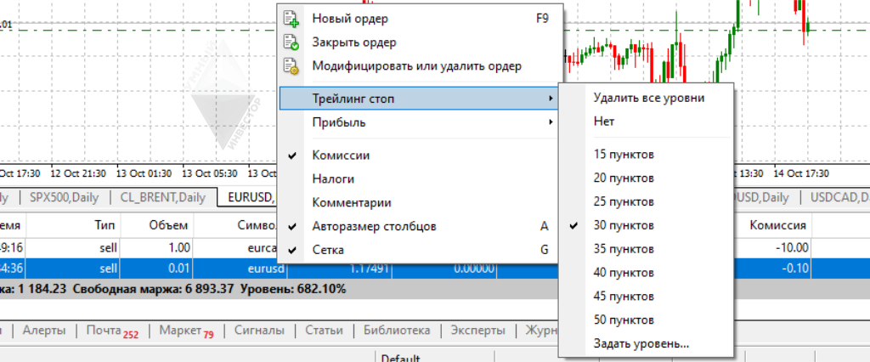
Task: Open the CL_BRENT,Daily chart tab
Action: pos(162,198)
